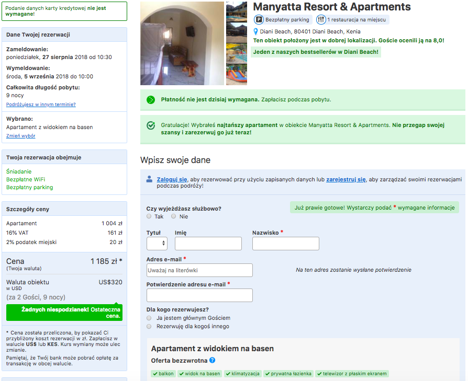Click the restaurant fork and knife icon
468x381 pixels.
click(x=321, y=20)
